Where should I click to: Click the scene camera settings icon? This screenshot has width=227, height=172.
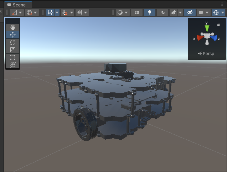(x=201, y=12)
